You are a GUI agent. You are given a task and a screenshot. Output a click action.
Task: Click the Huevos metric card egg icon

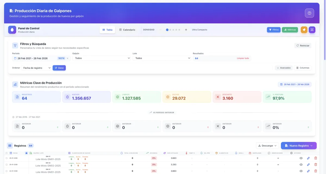click(x=67, y=97)
